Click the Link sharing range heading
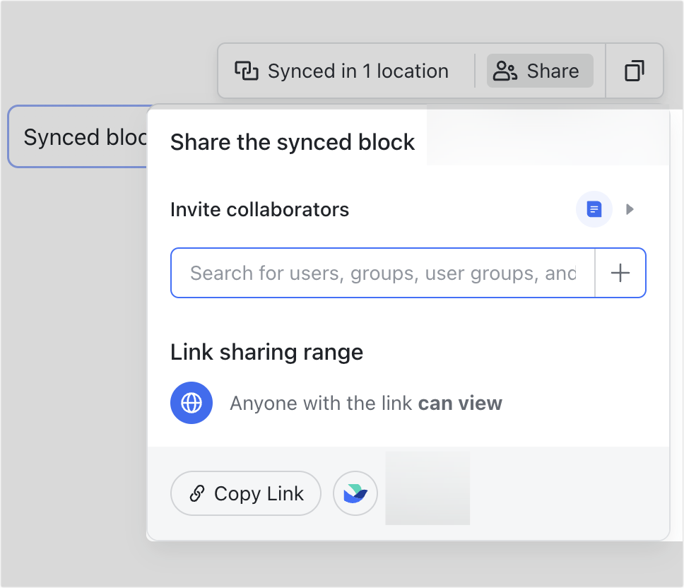Viewport: 684px width, 588px height. click(266, 352)
